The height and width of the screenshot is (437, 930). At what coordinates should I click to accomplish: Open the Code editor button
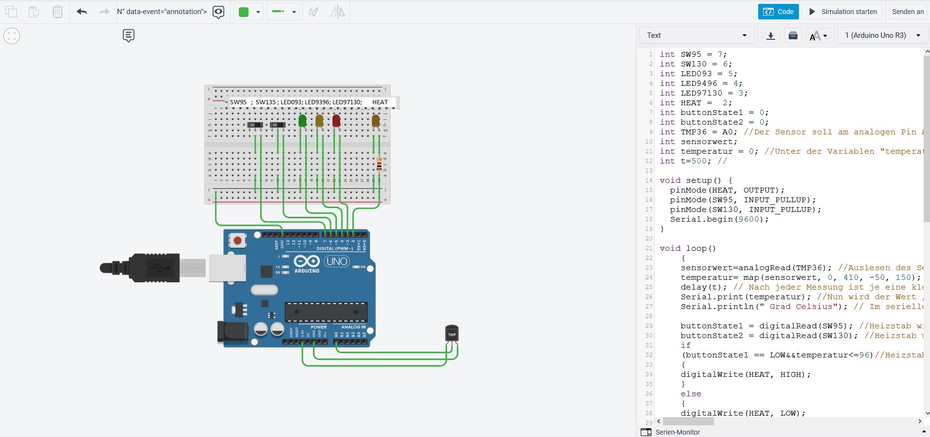pos(778,12)
